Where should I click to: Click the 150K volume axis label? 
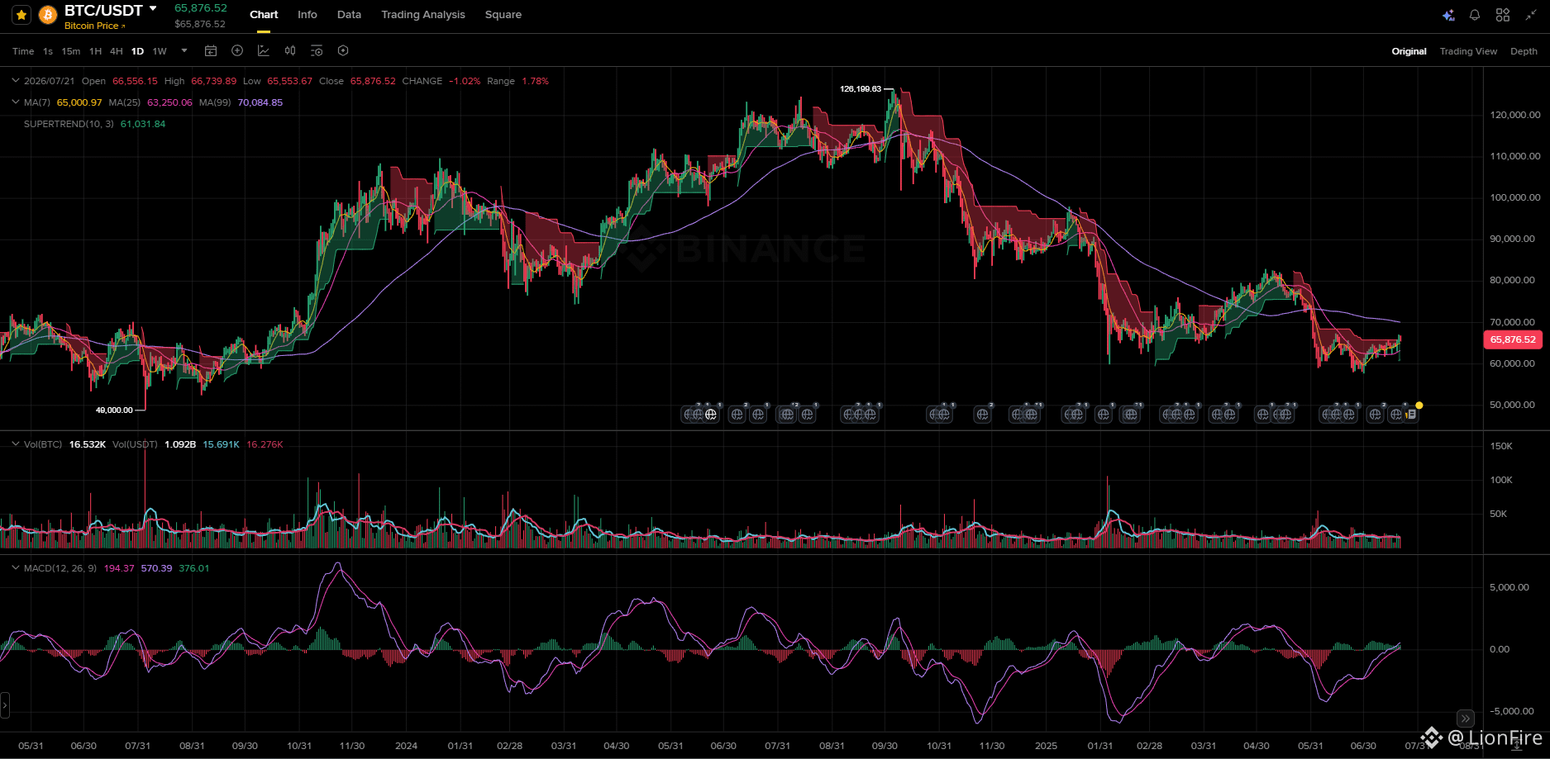click(x=1501, y=446)
